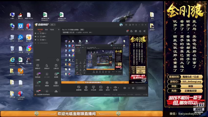This screenshot has height=117, width=208.
Task: Add a 摄像头 camera source
Action: [x=86, y=88]
